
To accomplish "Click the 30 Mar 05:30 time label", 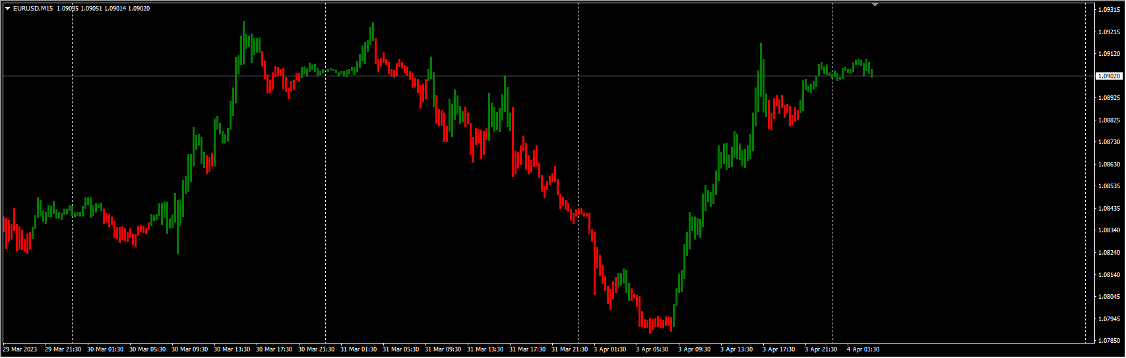I will pos(147,349).
